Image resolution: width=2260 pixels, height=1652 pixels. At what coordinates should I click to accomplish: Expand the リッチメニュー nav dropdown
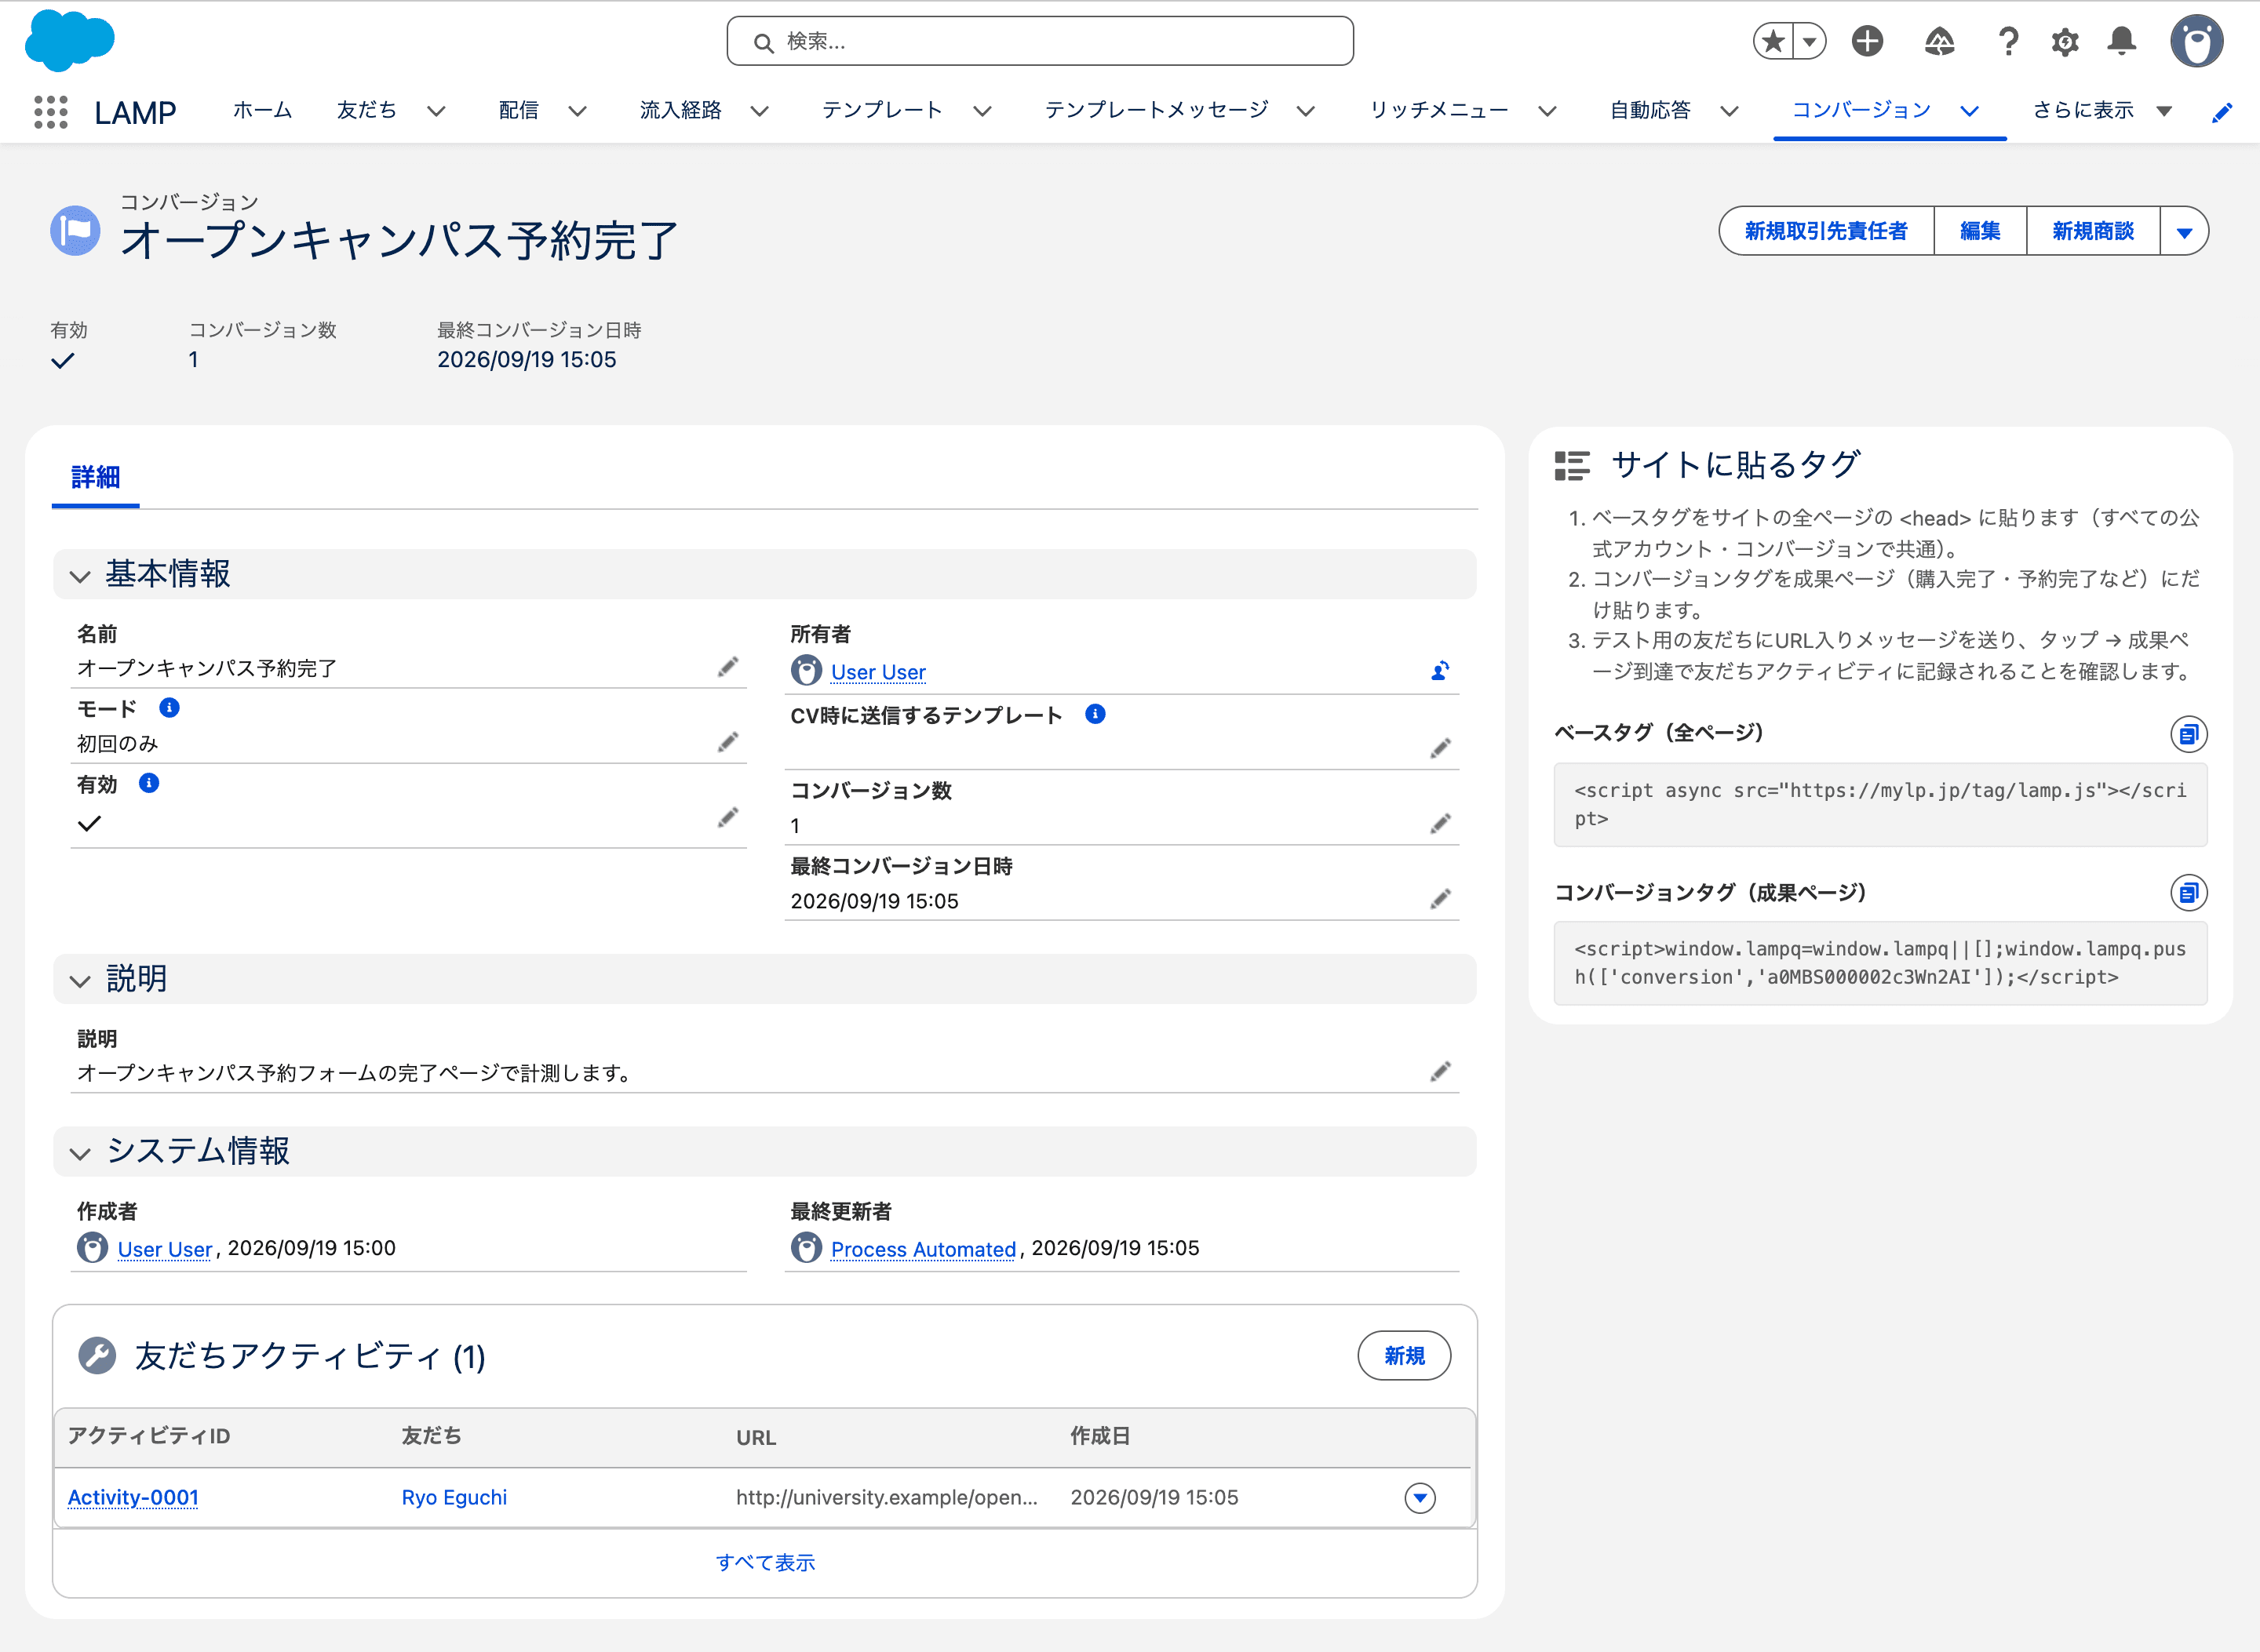tap(1547, 111)
